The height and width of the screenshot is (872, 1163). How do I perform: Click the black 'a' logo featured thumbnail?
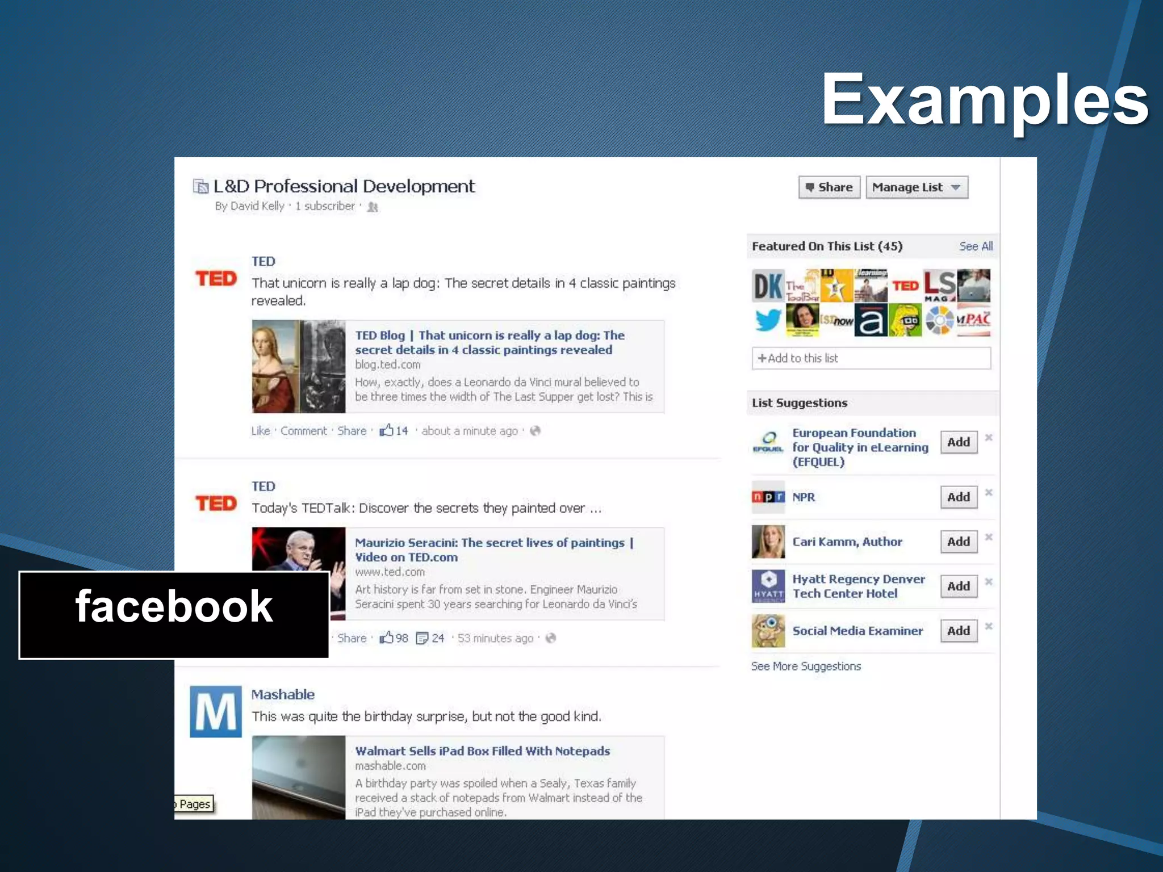pyautogui.click(x=871, y=320)
